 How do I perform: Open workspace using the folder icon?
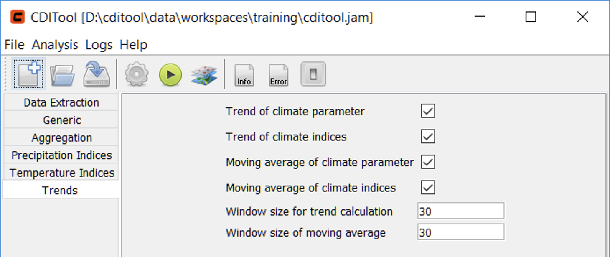(62, 75)
